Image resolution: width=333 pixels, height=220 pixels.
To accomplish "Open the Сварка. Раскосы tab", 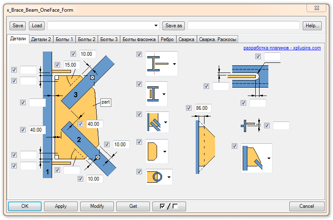I will coord(218,39).
